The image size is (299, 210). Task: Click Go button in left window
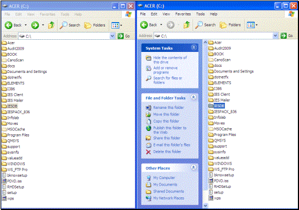click(x=124, y=36)
